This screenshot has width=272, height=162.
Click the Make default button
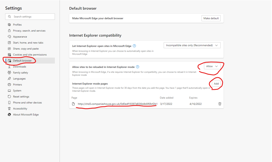coord(211,18)
